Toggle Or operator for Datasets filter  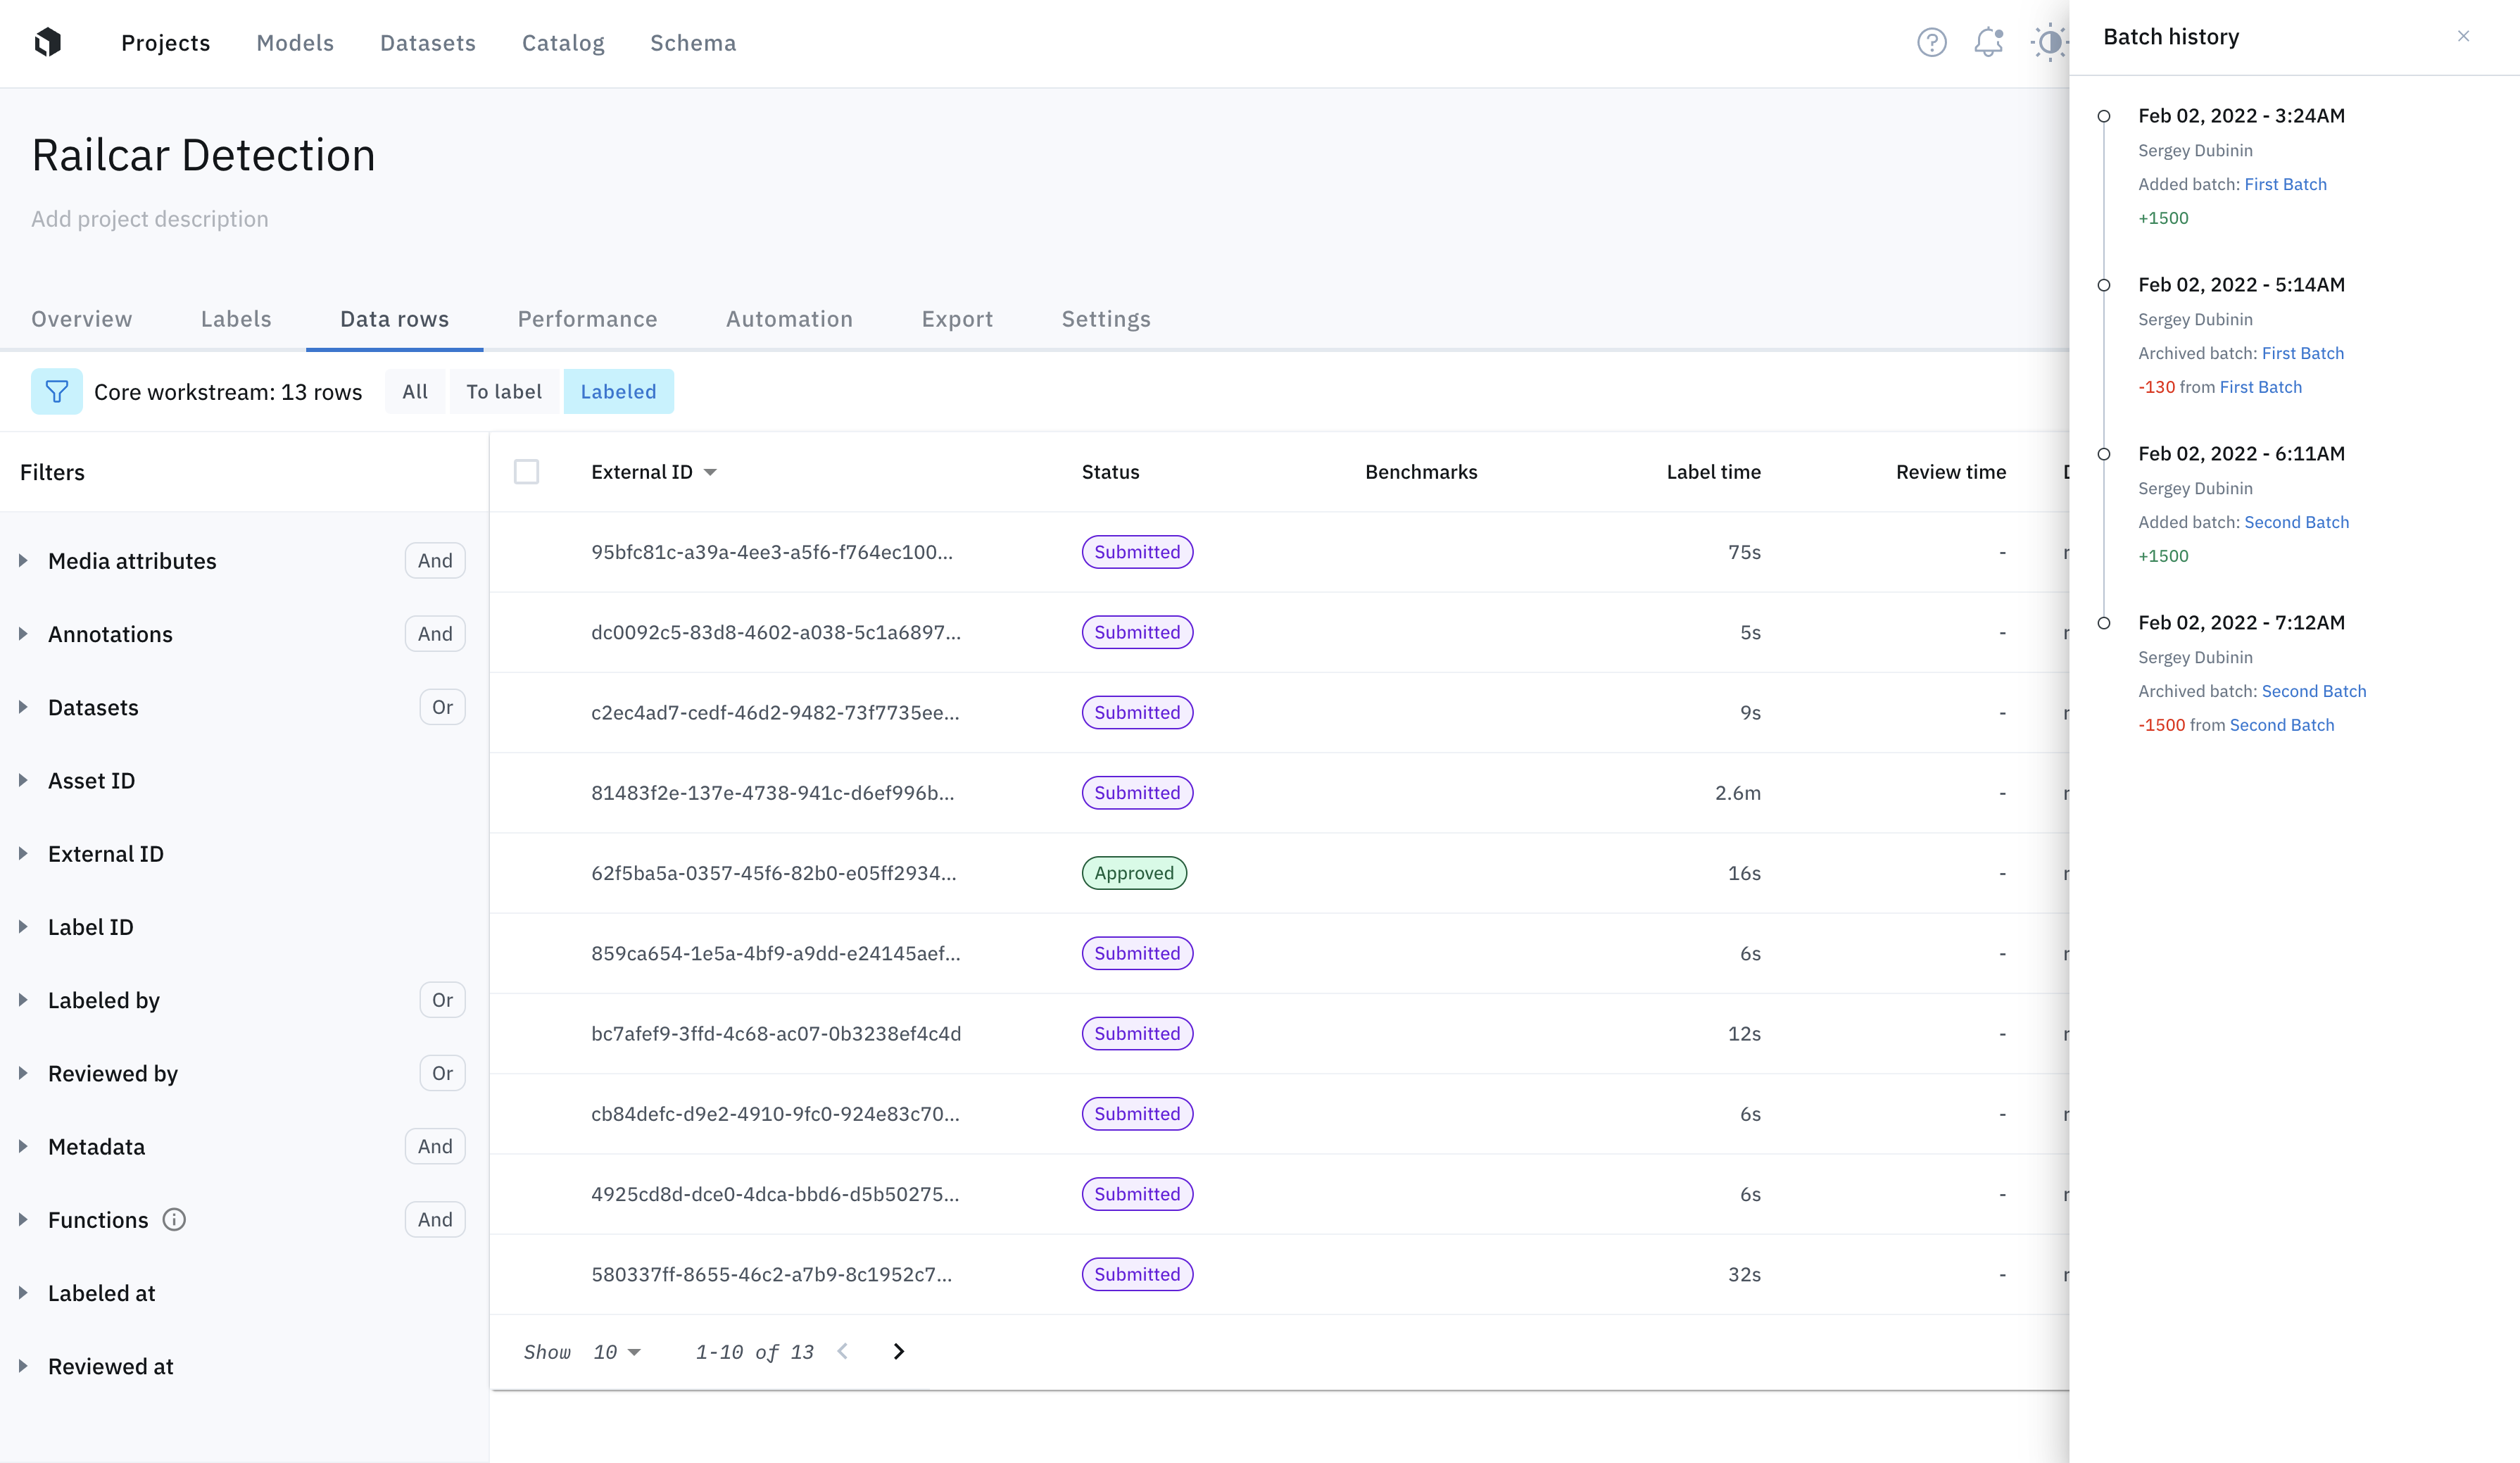click(442, 707)
